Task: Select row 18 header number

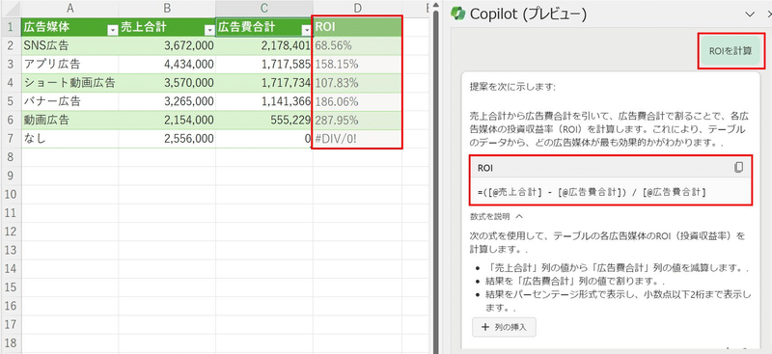Action: tap(11, 343)
